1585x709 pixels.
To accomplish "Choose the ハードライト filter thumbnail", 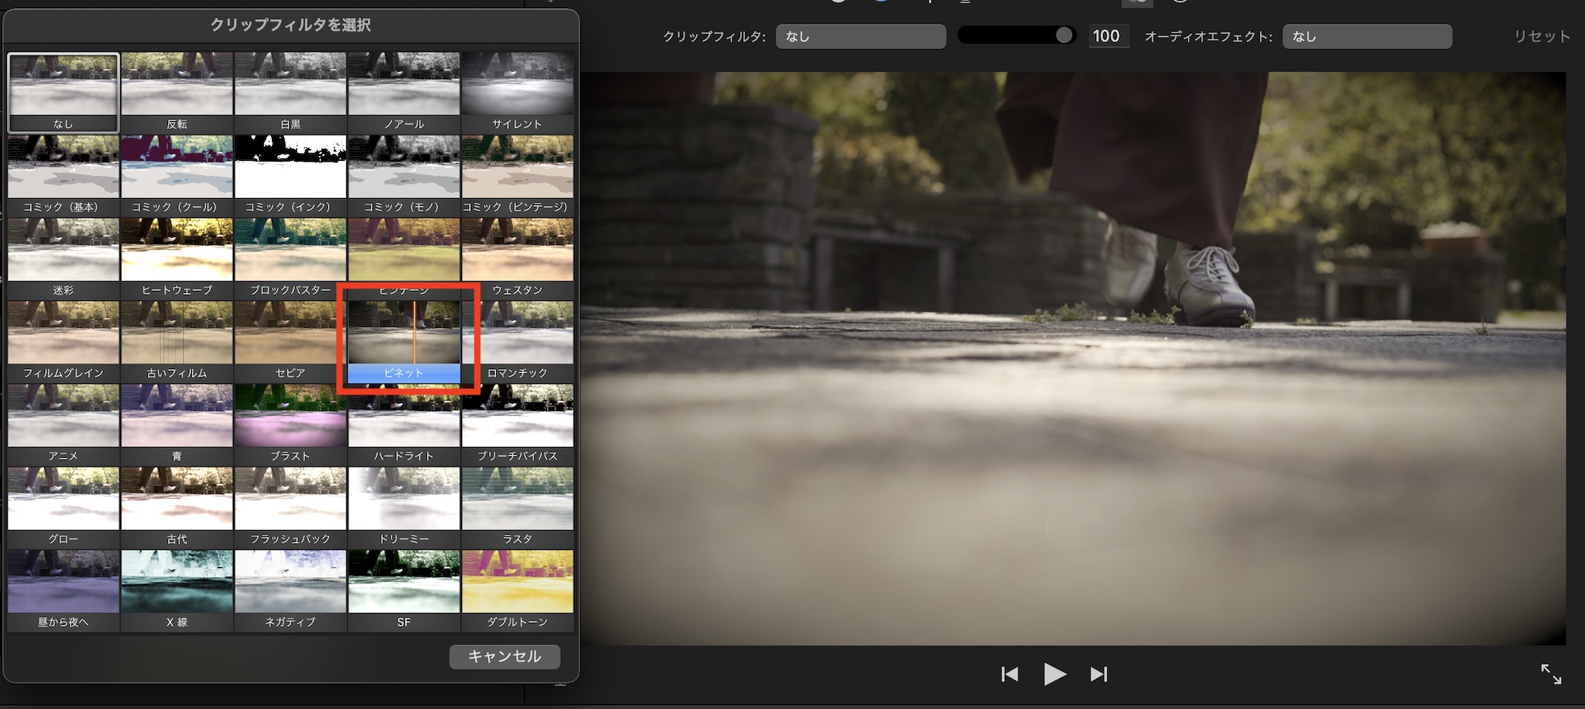I will tap(403, 425).
